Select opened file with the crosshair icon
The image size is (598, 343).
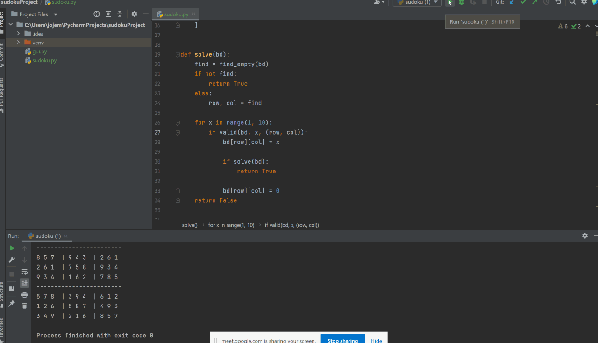(x=96, y=14)
